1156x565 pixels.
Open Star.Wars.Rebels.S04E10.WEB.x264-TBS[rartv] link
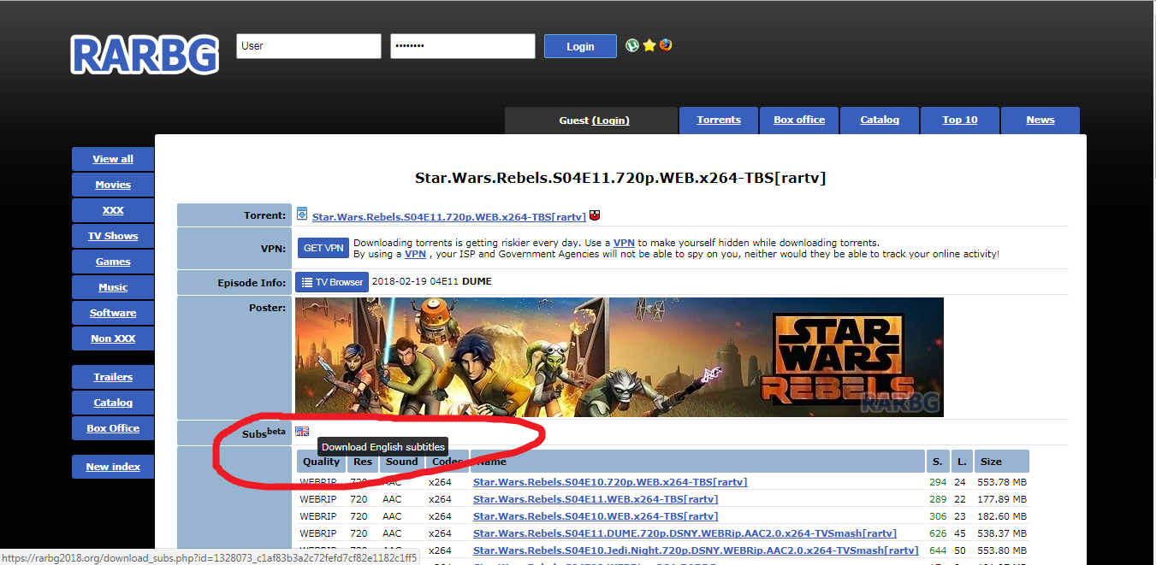(x=596, y=516)
